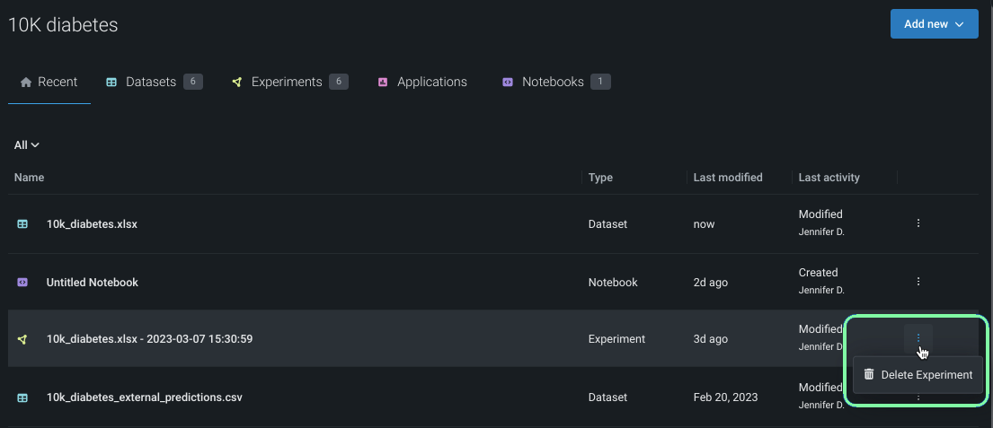
Task: Select the Recent tab
Action: pyautogui.click(x=49, y=82)
